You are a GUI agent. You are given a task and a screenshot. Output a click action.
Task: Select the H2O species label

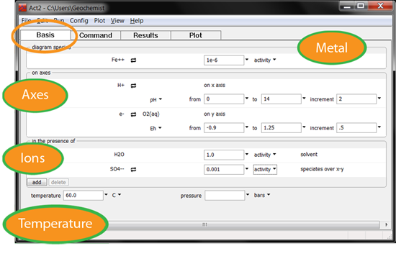pyautogui.click(x=119, y=155)
